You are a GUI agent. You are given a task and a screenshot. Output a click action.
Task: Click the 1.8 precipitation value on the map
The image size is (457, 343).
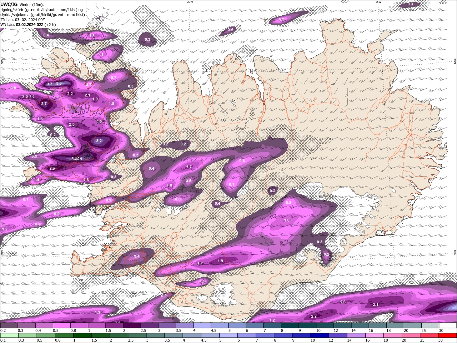(86, 180)
